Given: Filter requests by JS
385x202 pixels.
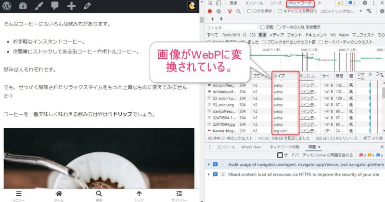Looking at the screenshot, I should pos(244,35).
